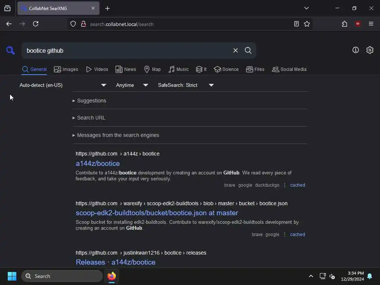
Task: Click the site security padlock icon
Action: [x=83, y=24]
